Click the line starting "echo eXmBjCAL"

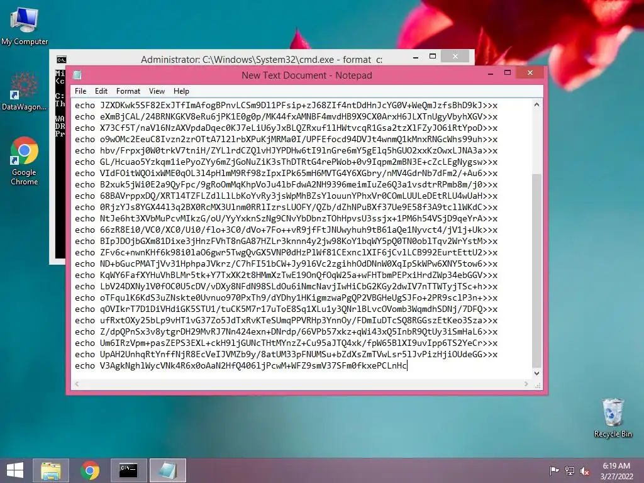tap(286, 116)
